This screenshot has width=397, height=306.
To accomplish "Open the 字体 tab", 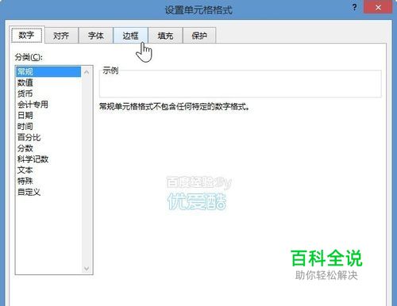I will coord(96,36).
